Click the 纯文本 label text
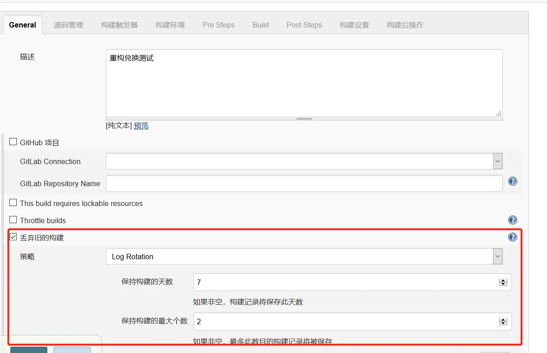The height and width of the screenshot is (353, 547). tap(119, 126)
